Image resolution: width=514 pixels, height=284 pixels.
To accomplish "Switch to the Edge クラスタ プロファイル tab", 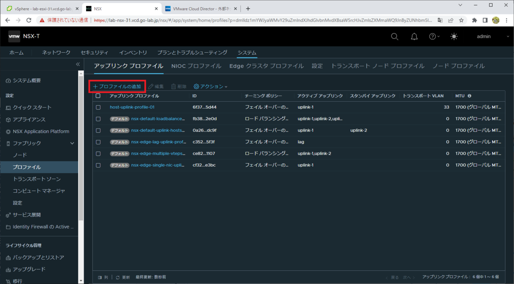I will 266,66.
